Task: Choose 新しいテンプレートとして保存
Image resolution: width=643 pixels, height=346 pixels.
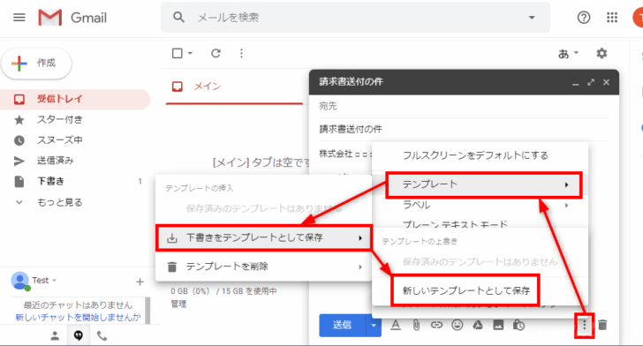Action: pyautogui.click(x=465, y=290)
